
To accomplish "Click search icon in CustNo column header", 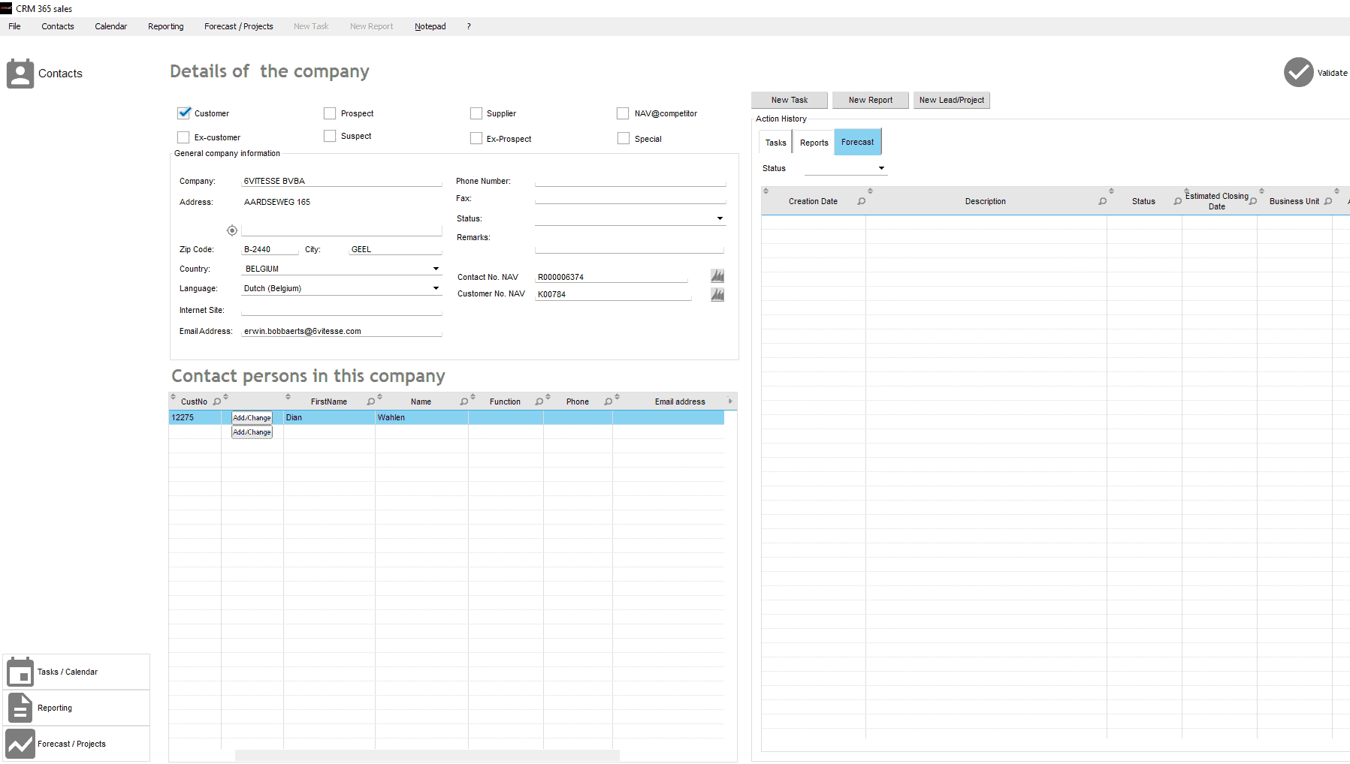I will [217, 402].
